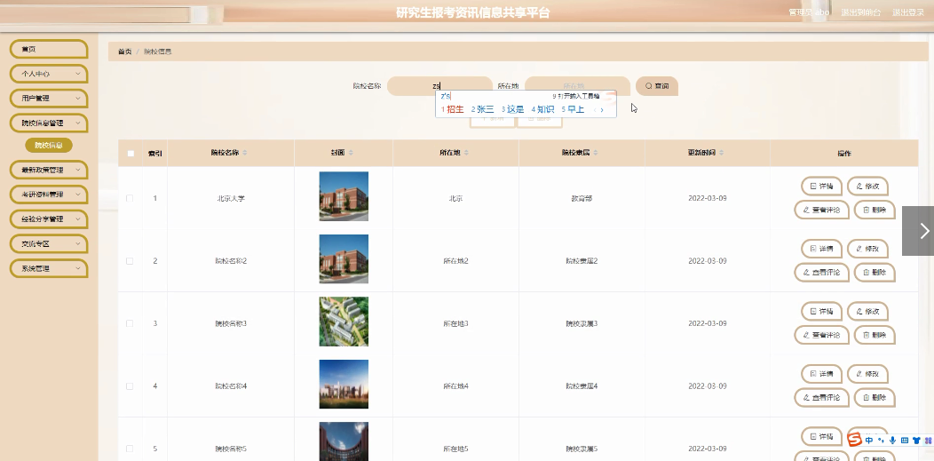Collapse the 院校信息管理 sidebar menu
Image resolution: width=934 pixels, height=461 pixels.
click(x=49, y=123)
